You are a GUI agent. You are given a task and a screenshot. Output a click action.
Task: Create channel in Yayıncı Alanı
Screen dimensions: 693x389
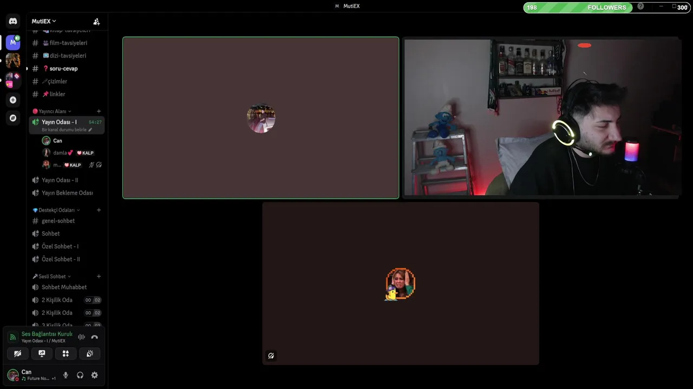(x=99, y=111)
